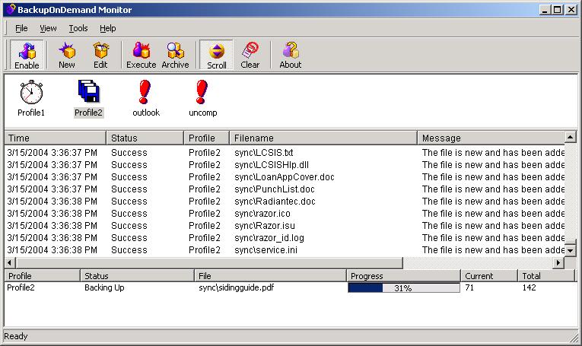Select log row sync\LCSISHlp.dll
This screenshot has width=582, height=346.
(285, 165)
